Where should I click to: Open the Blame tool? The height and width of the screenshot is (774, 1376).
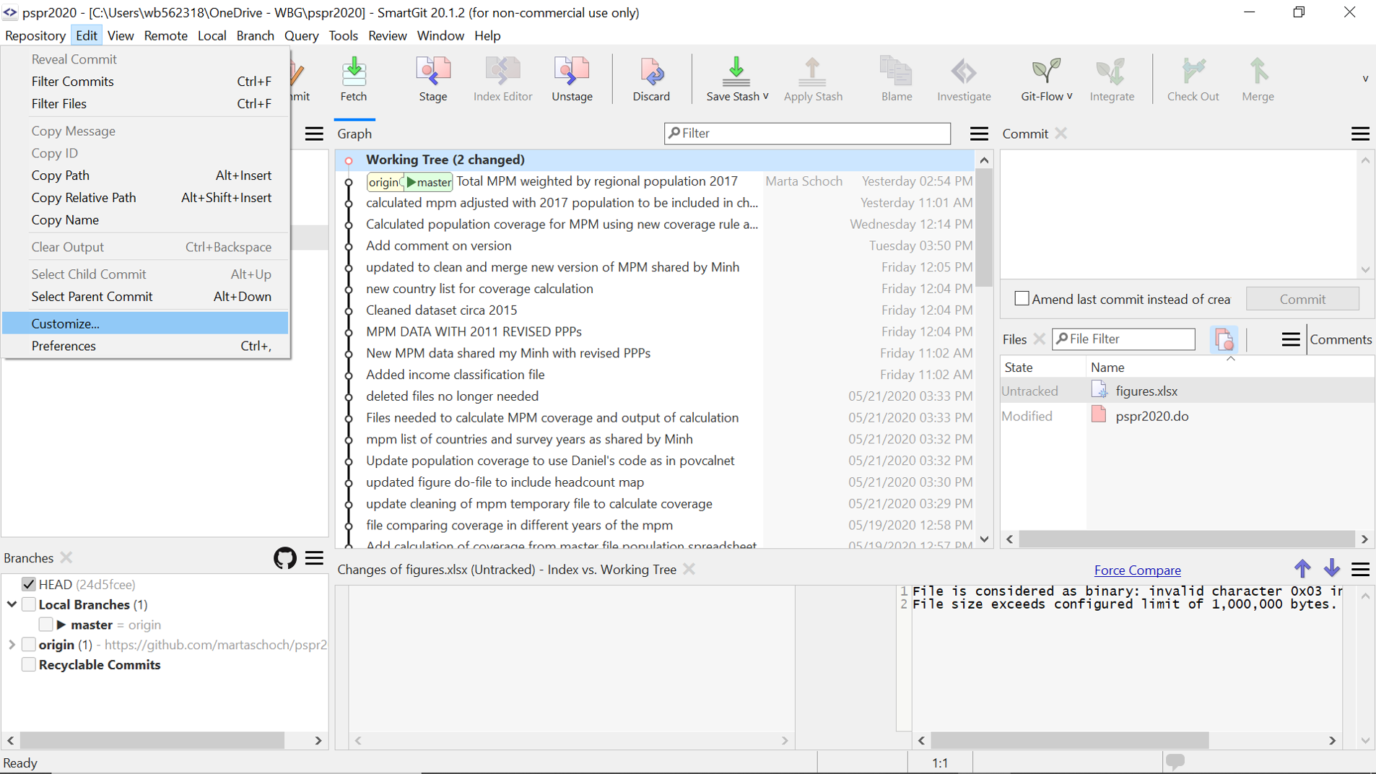click(x=897, y=79)
